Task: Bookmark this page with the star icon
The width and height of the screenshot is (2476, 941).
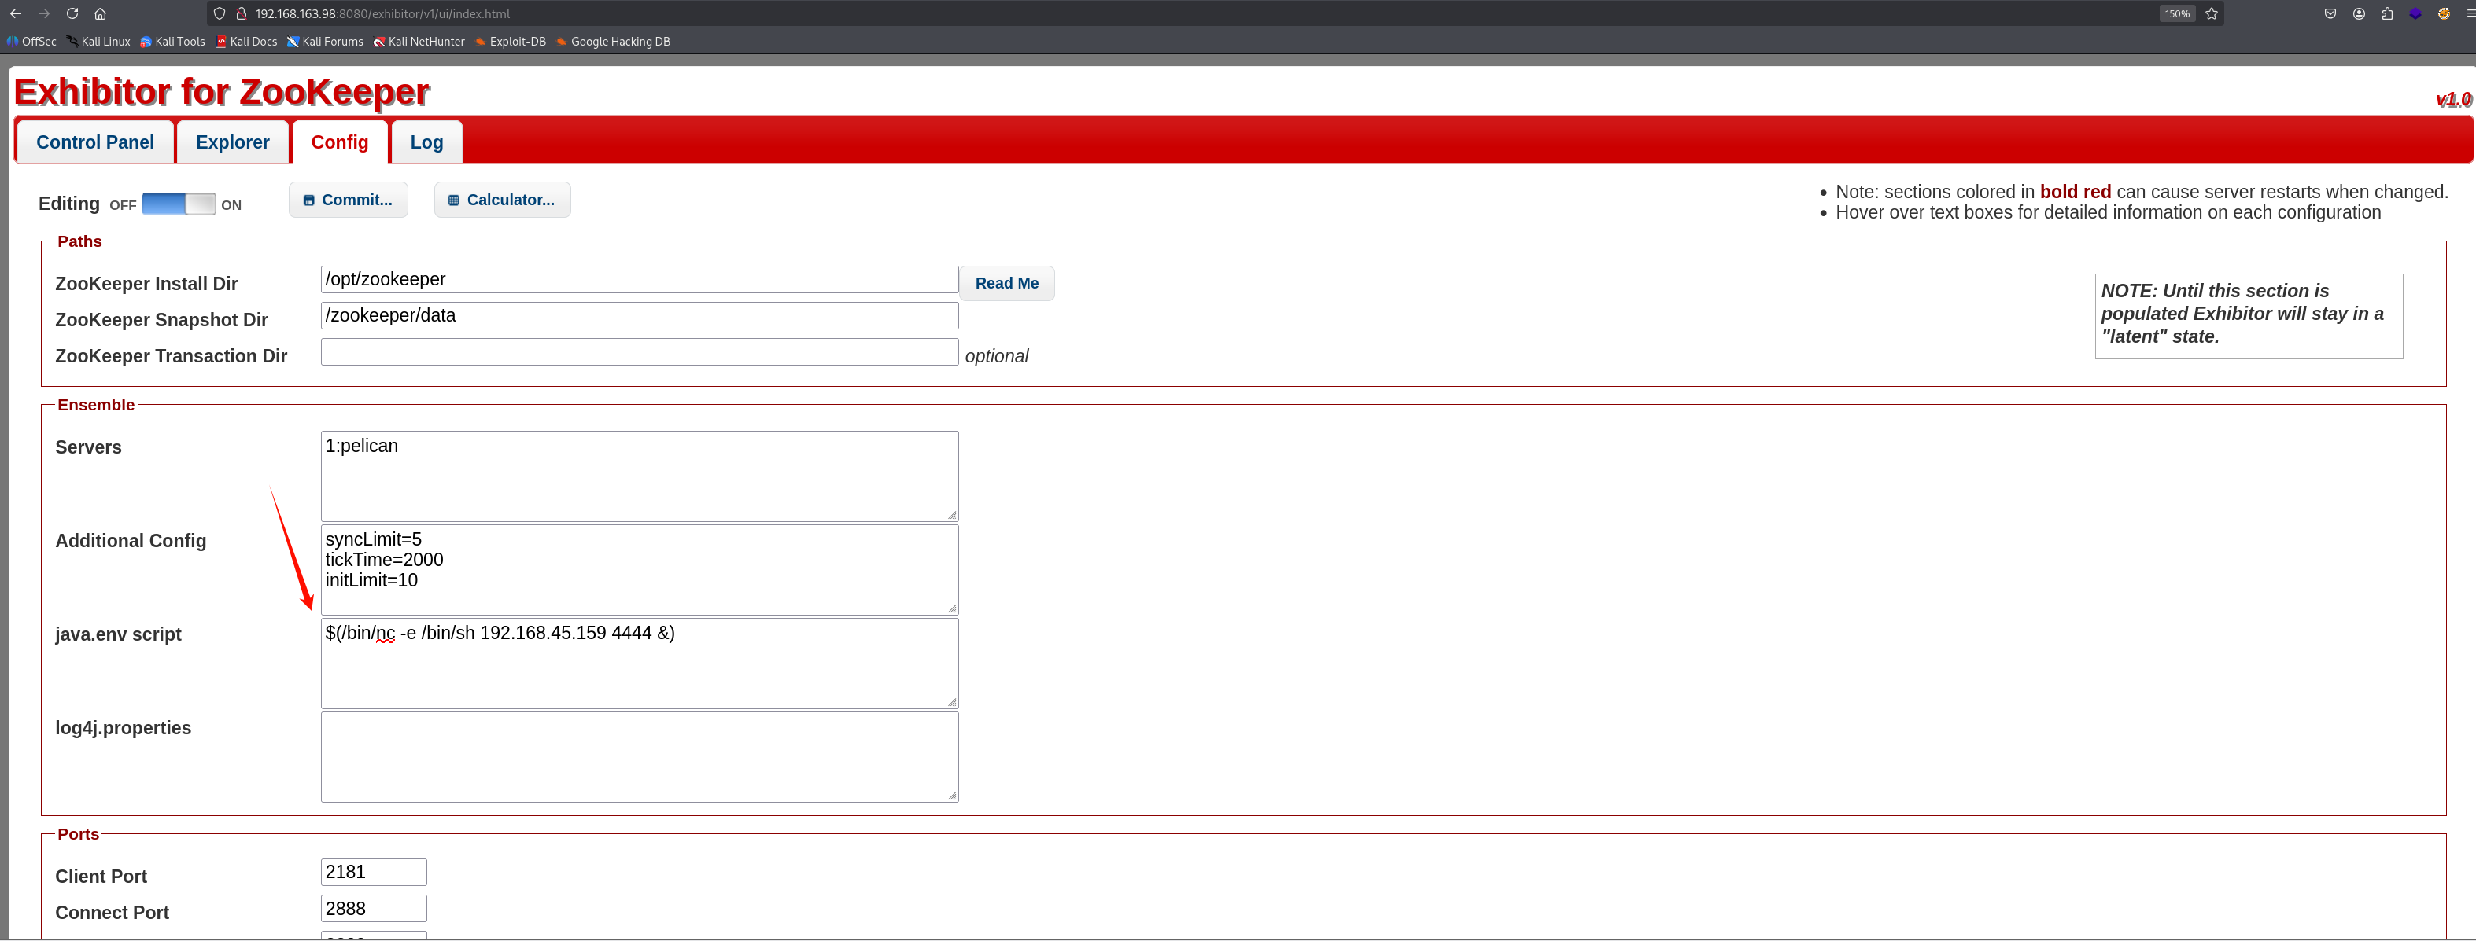Action: 2211,13
